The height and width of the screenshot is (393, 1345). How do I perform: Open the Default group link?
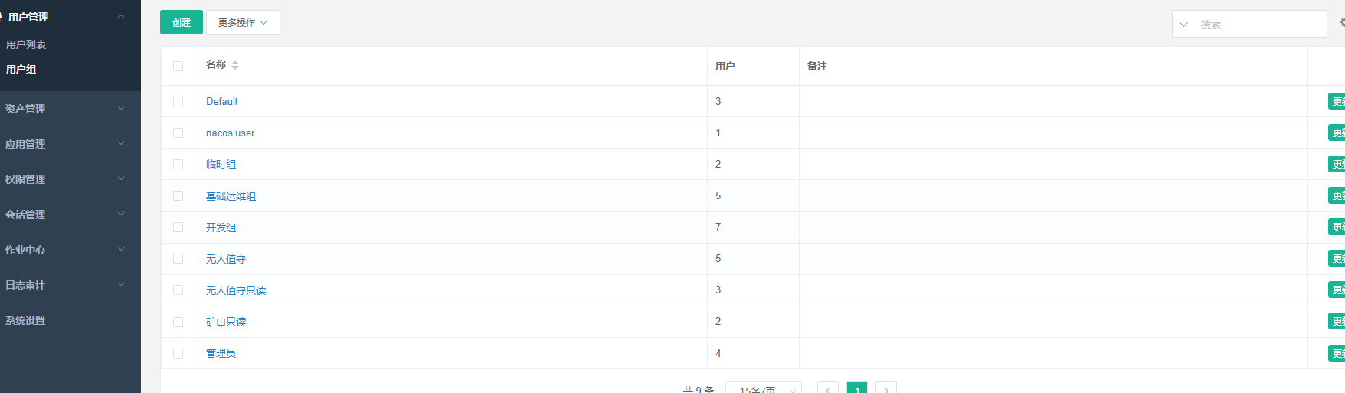click(222, 101)
